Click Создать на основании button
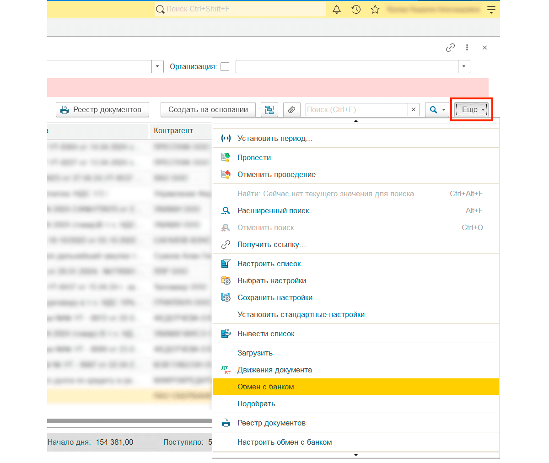Image resolution: width=549 pixels, height=463 pixels. (208, 110)
